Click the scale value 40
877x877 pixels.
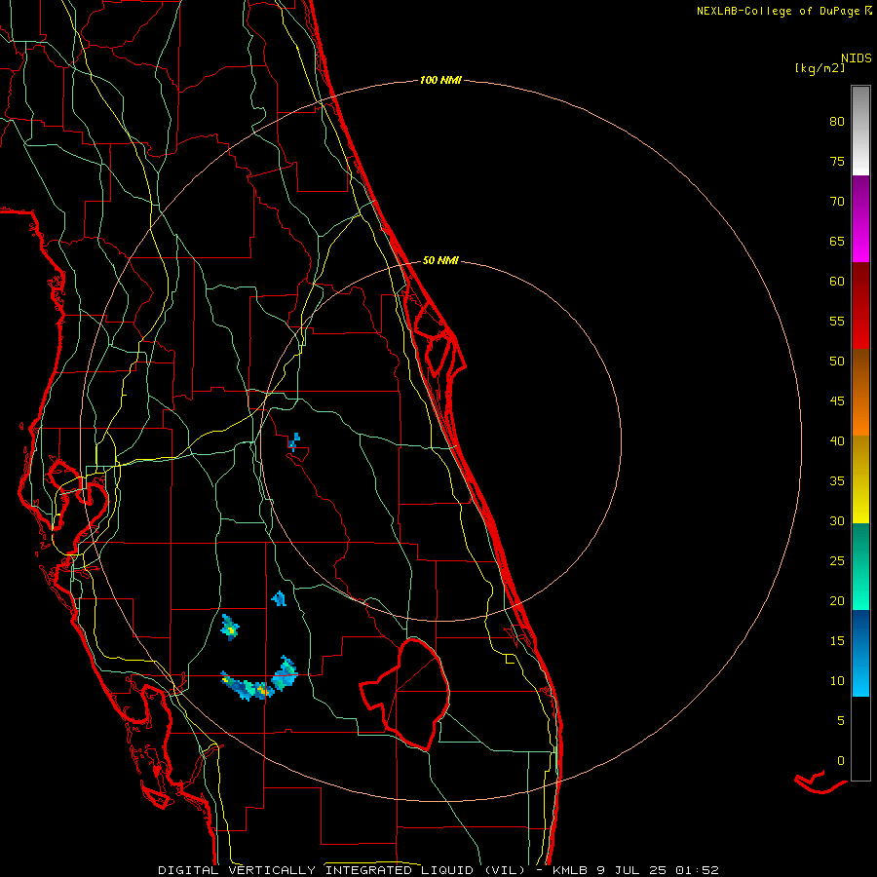[x=837, y=441]
